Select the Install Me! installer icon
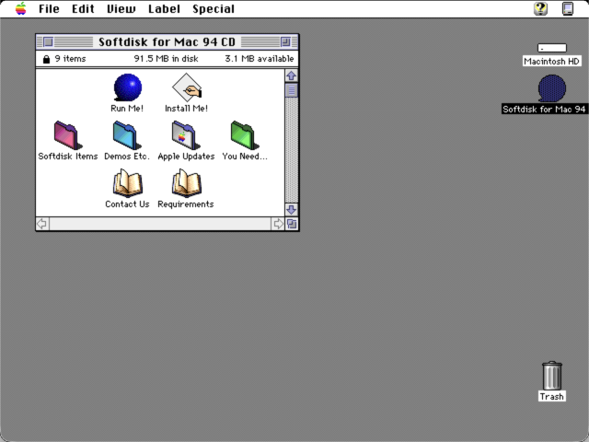Screen dimensions: 589x442 [187, 87]
